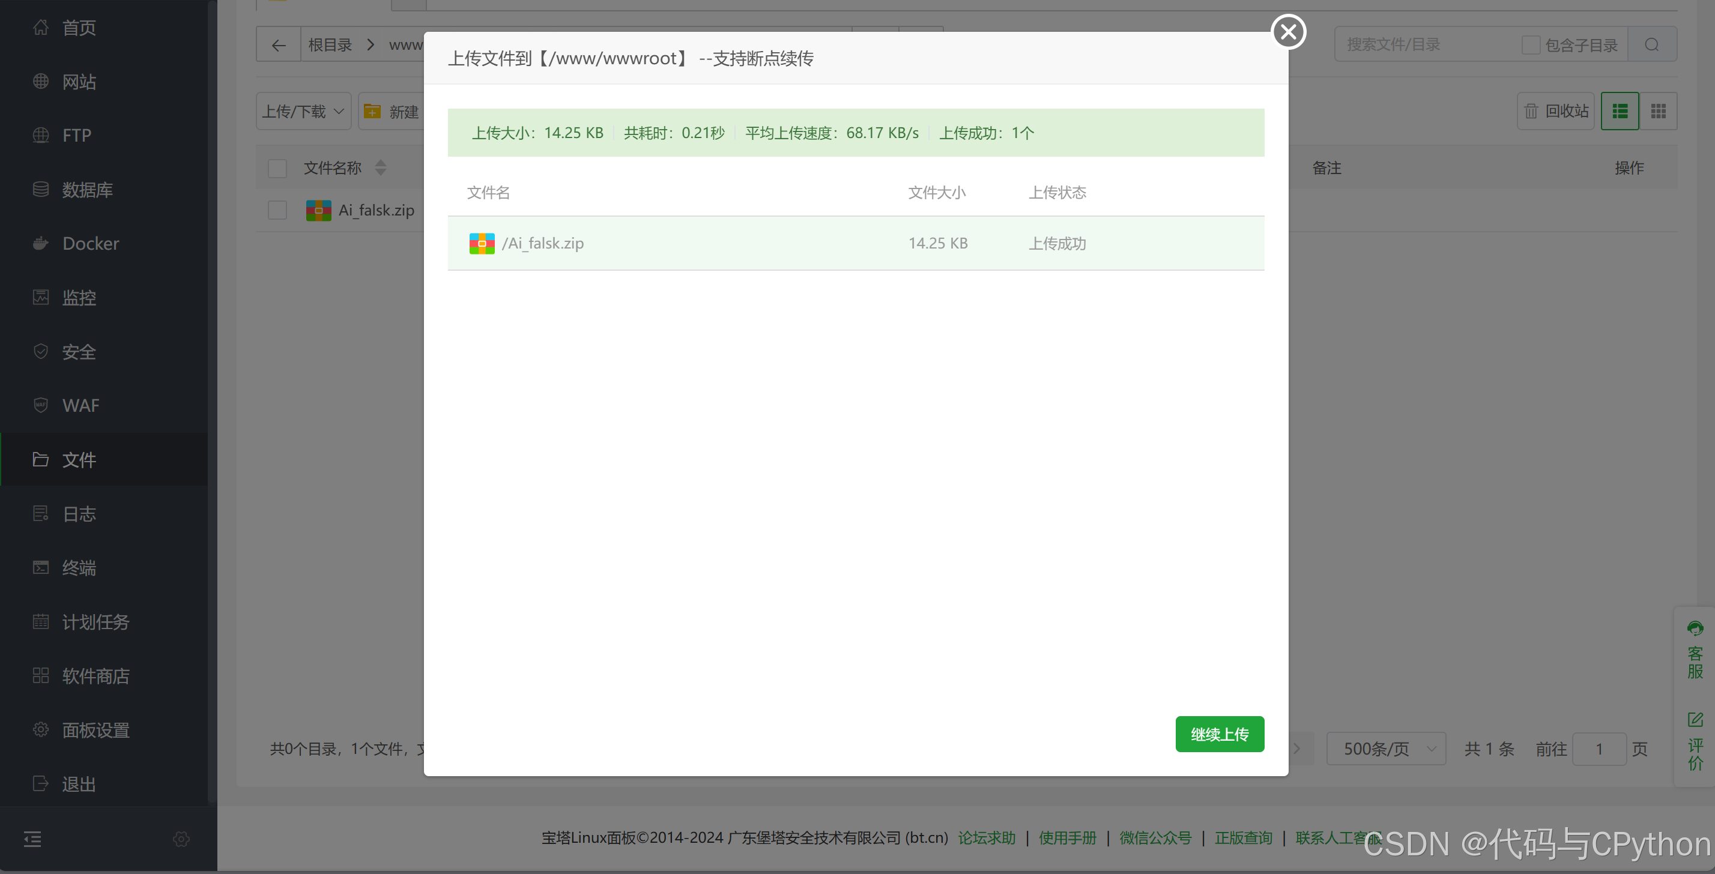1715x874 pixels.
Task: Click the /Ai_falsk.zip icon in upload dialog
Action: pyautogui.click(x=482, y=243)
